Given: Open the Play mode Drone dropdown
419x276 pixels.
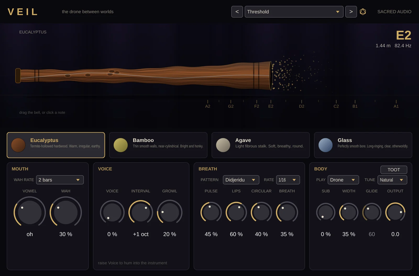Looking at the screenshot, I should (343, 180).
